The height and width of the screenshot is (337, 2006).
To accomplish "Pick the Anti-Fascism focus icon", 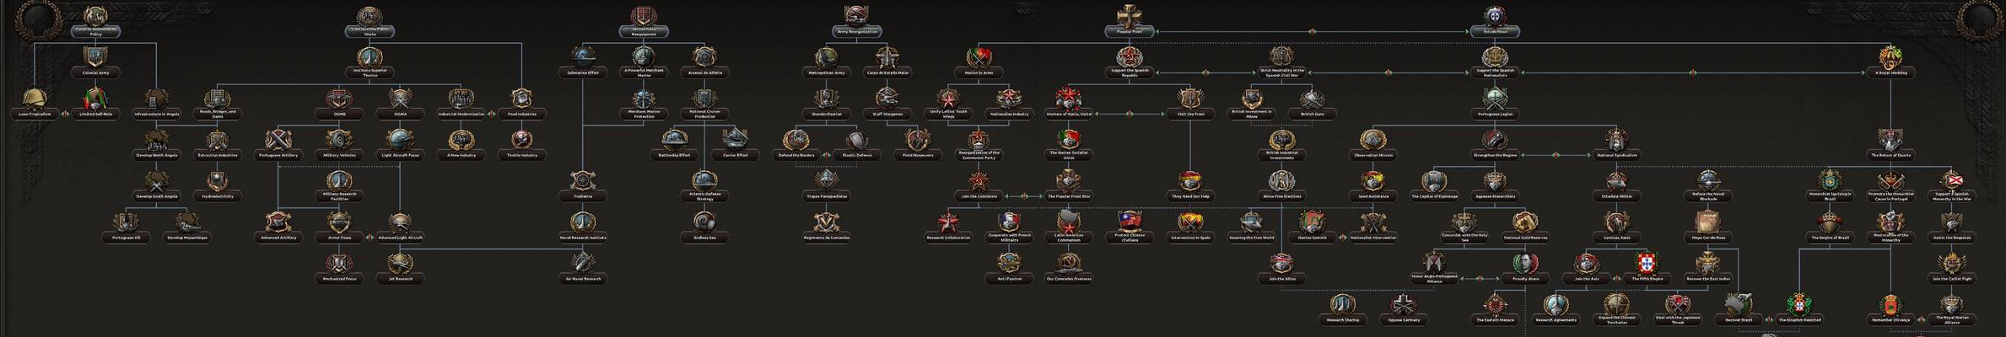I will click(1008, 263).
